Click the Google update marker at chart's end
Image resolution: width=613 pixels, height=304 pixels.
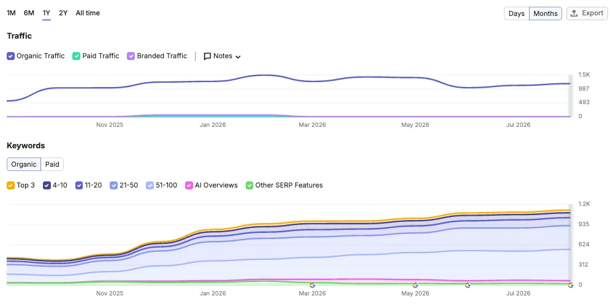(x=570, y=285)
